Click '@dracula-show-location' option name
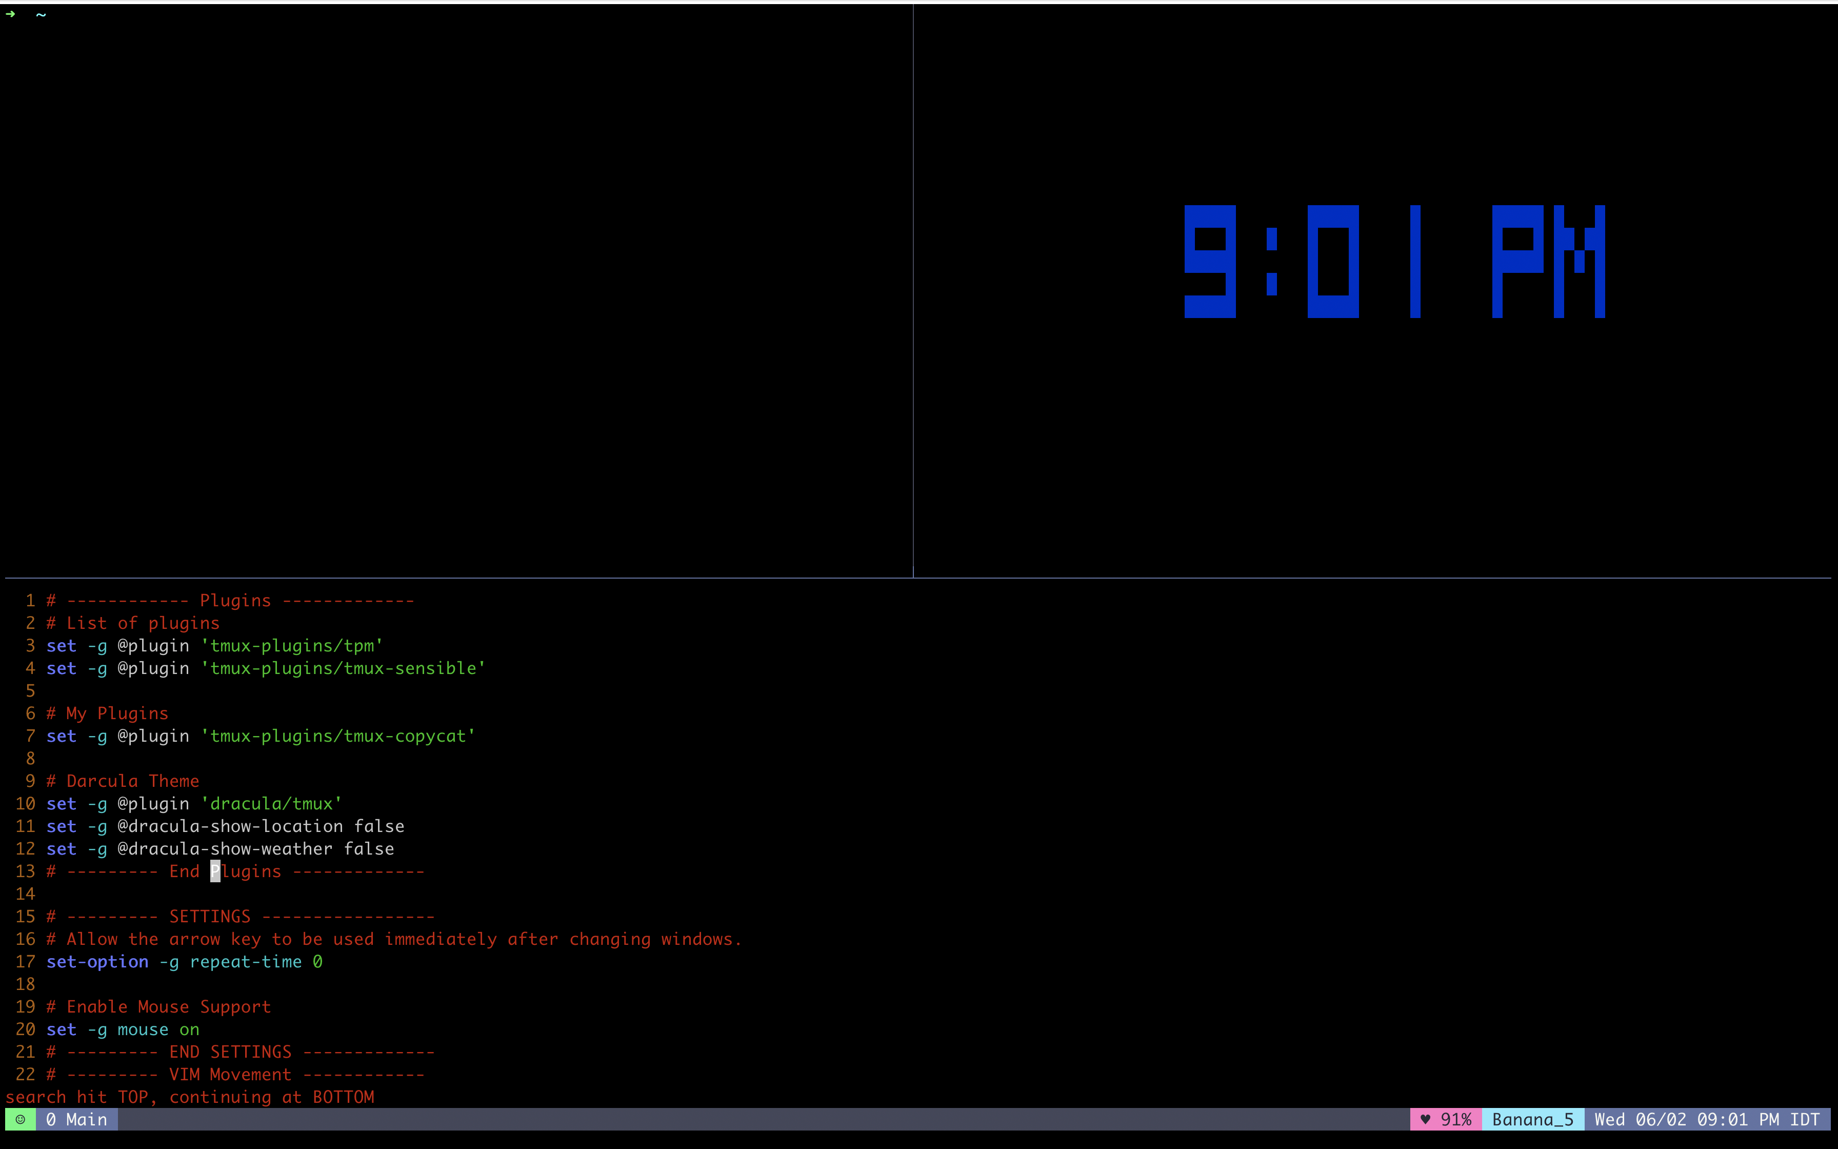Screen dimensions: 1838x1149 [230, 826]
